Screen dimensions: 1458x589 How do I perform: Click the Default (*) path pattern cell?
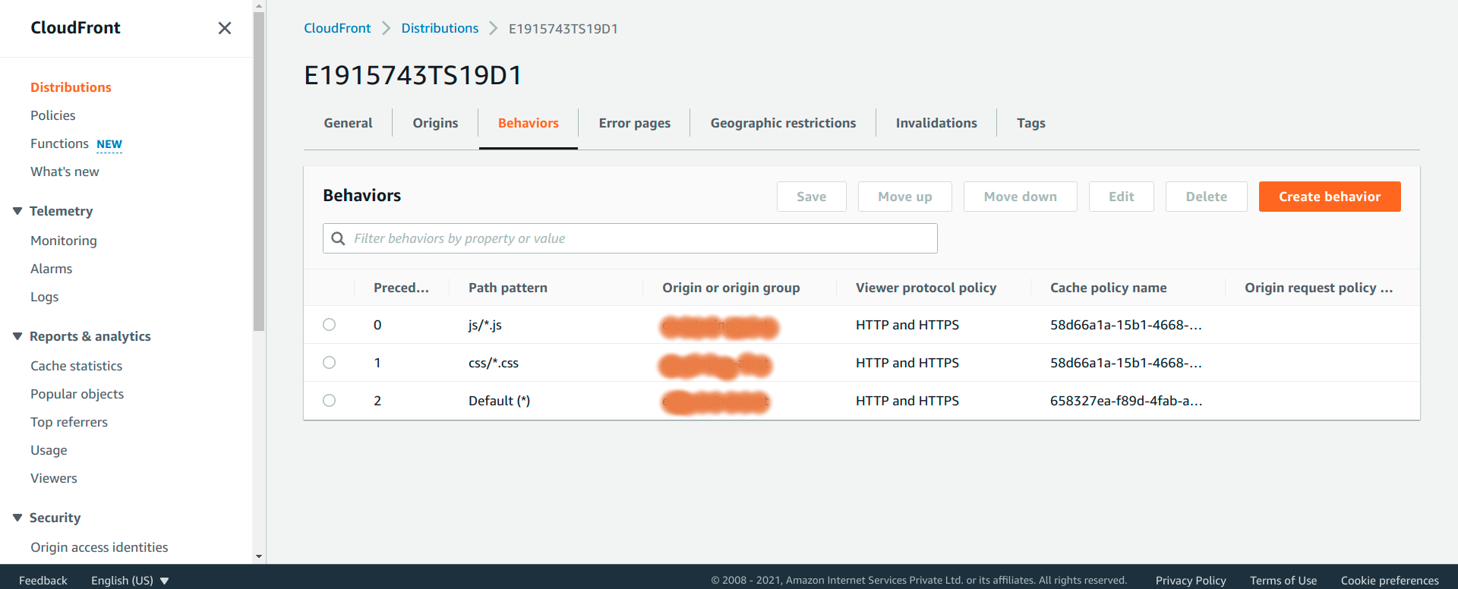click(x=499, y=401)
